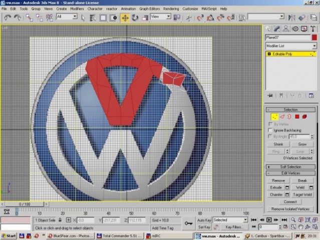Image resolution: width=320 pixels, height=240 pixels.
Task: Click the Bind to Space Warp icon
Action: pos(50,17)
